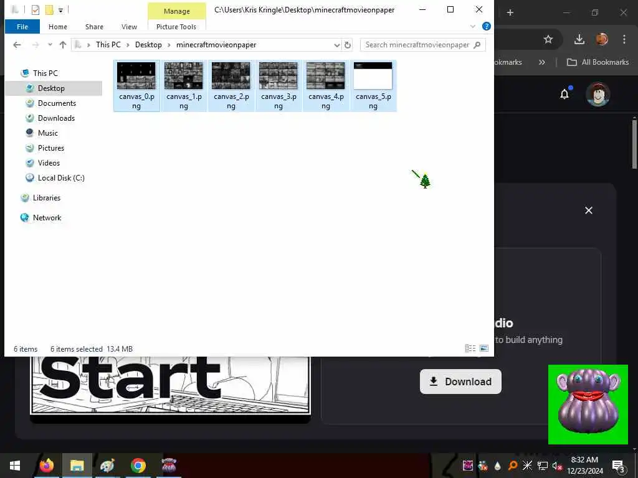Screen dimensions: 638x478
Task: Open the Chrome profile avatar
Action: (602, 39)
